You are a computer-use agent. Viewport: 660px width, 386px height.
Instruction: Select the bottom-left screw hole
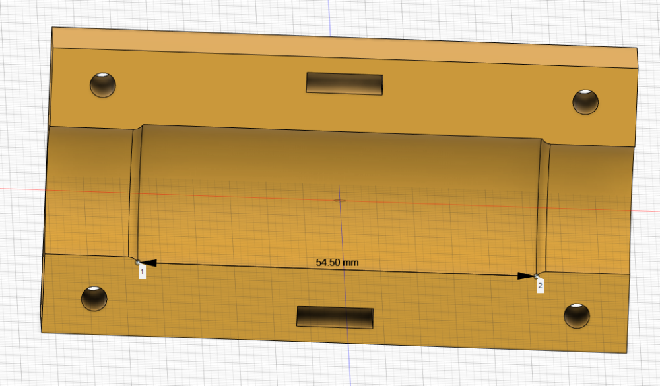point(94,299)
